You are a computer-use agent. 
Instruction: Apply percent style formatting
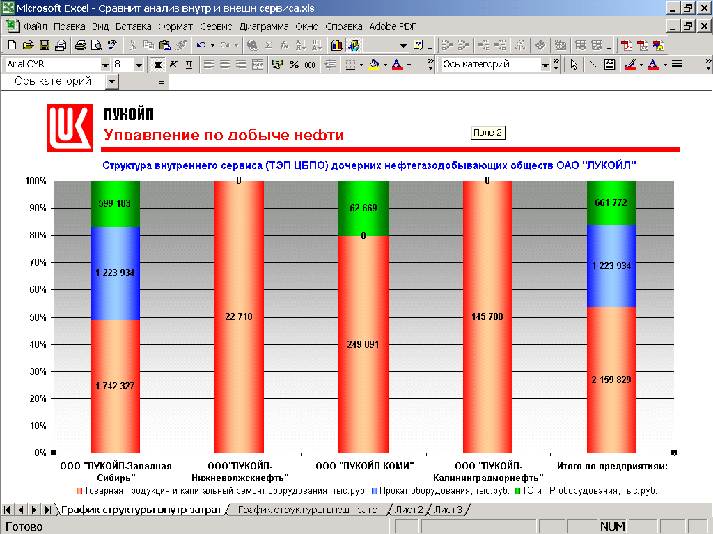(x=294, y=65)
